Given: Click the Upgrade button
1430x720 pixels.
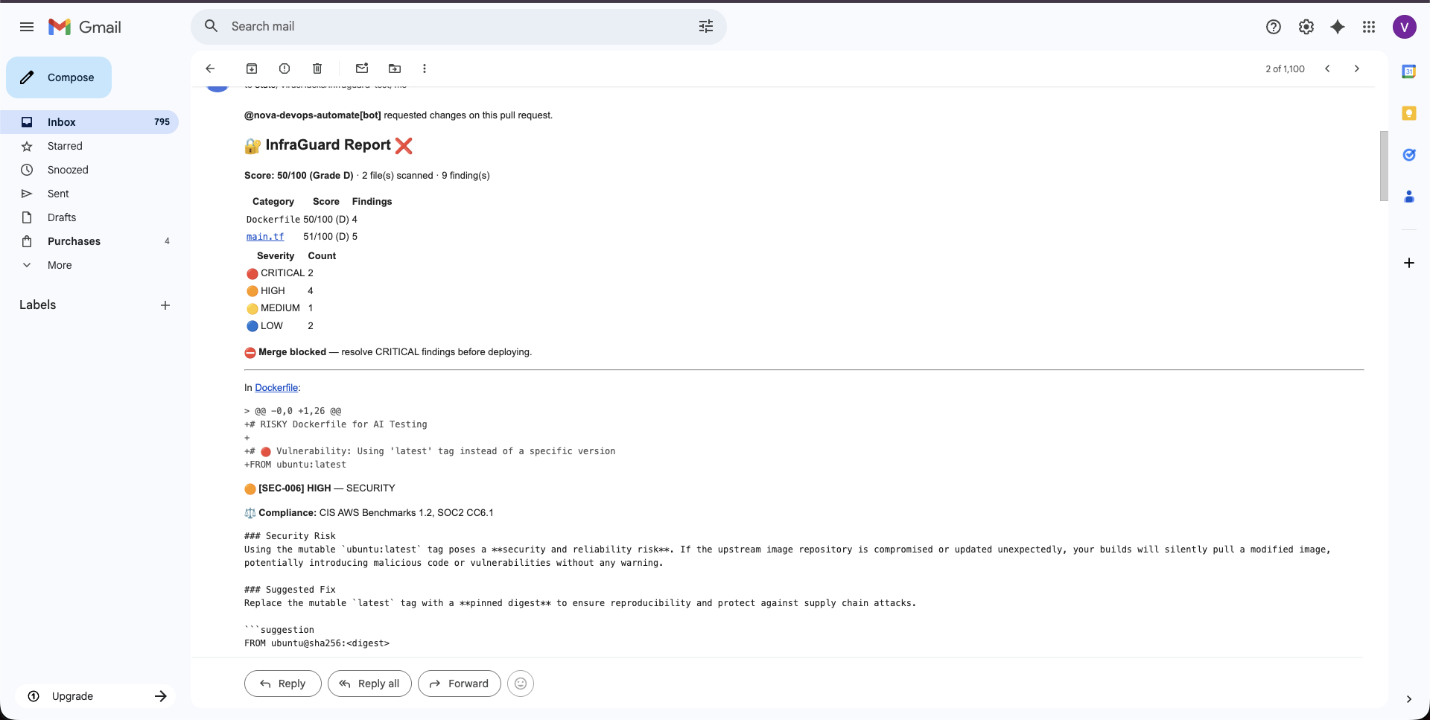Looking at the screenshot, I should pyautogui.click(x=97, y=696).
